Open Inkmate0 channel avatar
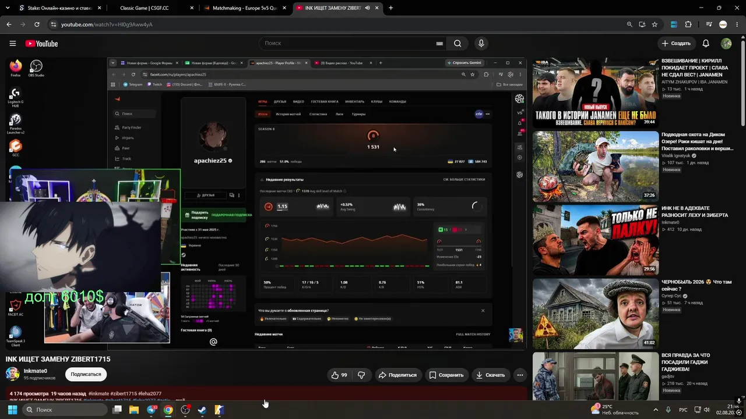Viewport: 746px width, 419px height. [12, 374]
